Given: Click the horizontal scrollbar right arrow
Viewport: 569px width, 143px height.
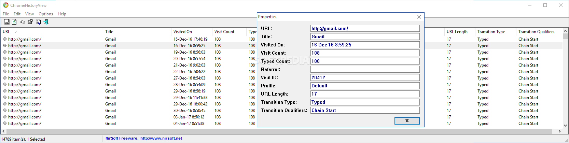Looking at the screenshot, I should [559, 131].
